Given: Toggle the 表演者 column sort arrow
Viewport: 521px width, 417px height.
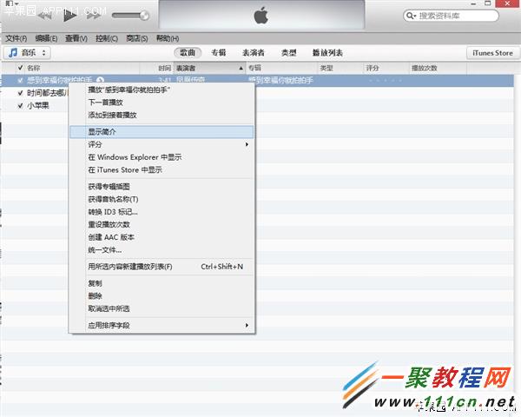Looking at the screenshot, I should click(x=241, y=68).
